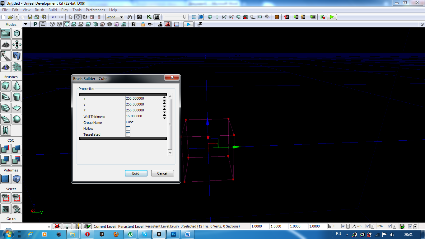The image size is (425, 239).
Task: Enable the Hollow checkbox
Action: 128,129
